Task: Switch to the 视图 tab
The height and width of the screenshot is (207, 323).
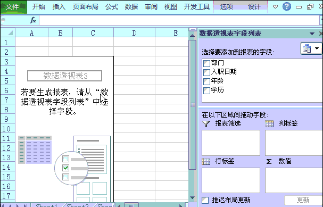Action: point(171,7)
